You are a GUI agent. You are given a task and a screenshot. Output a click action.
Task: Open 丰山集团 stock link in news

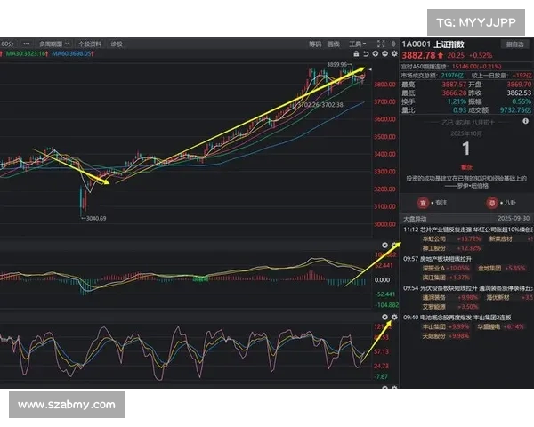434,326
